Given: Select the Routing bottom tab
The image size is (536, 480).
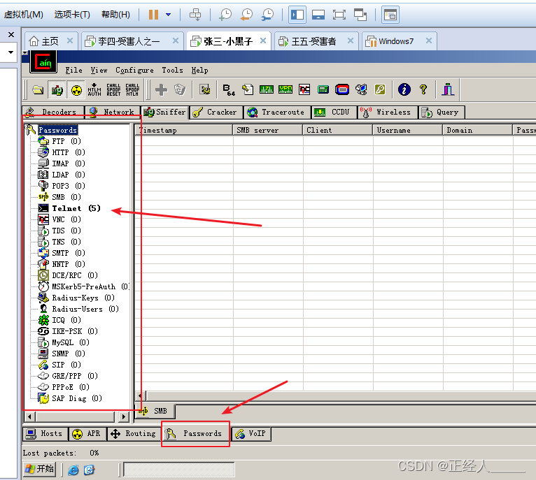Looking at the screenshot, I should tap(134, 434).
